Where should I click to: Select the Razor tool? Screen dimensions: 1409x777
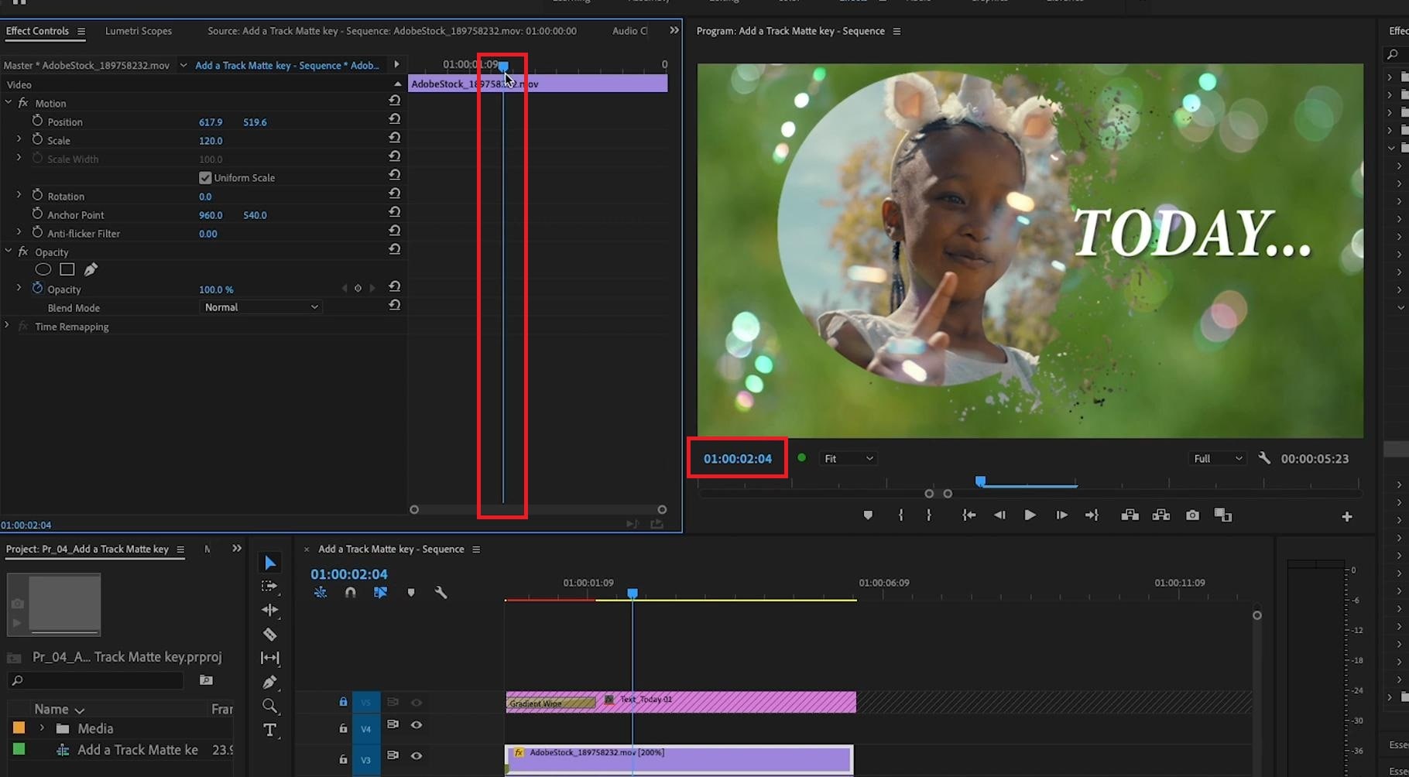[269, 635]
